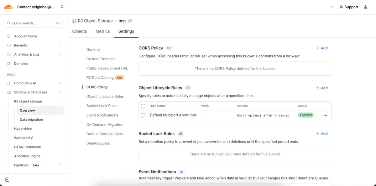
Task: Click the Cloudflare logo icon
Action: coord(8,7)
